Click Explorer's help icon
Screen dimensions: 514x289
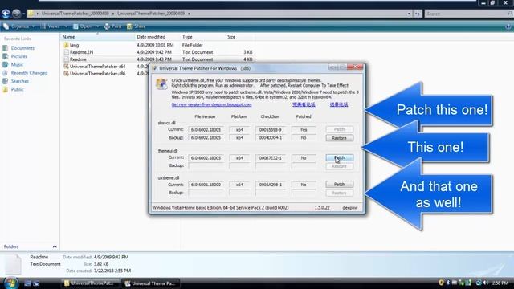tap(508, 26)
